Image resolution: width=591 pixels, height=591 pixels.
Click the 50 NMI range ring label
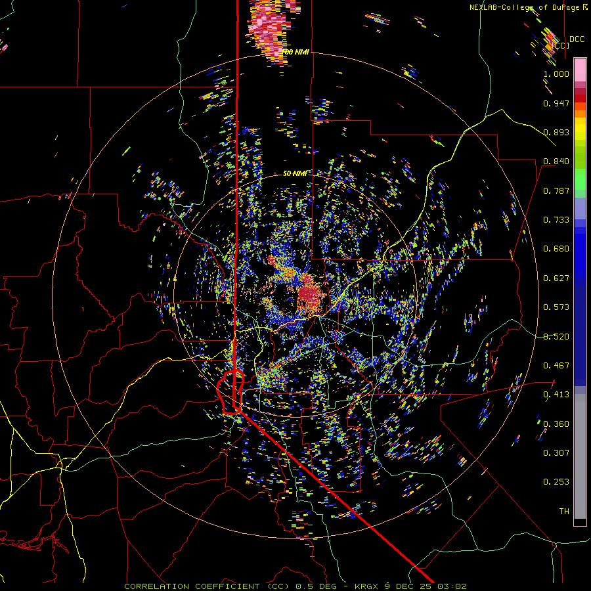point(295,173)
